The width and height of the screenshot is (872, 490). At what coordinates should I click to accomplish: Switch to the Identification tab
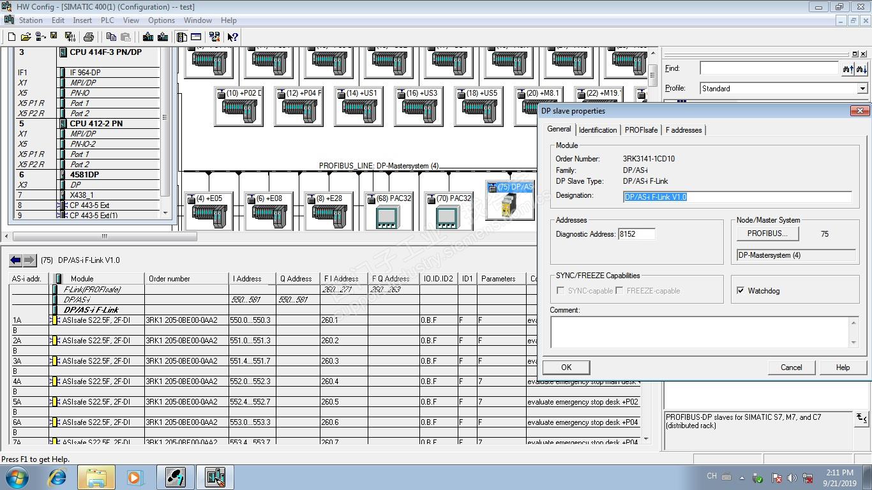(x=598, y=130)
